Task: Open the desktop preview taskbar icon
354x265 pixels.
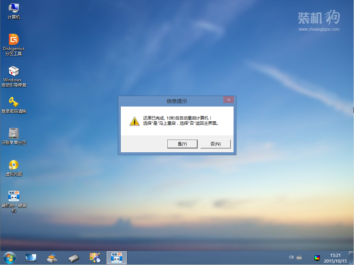Action: (x=31, y=257)
